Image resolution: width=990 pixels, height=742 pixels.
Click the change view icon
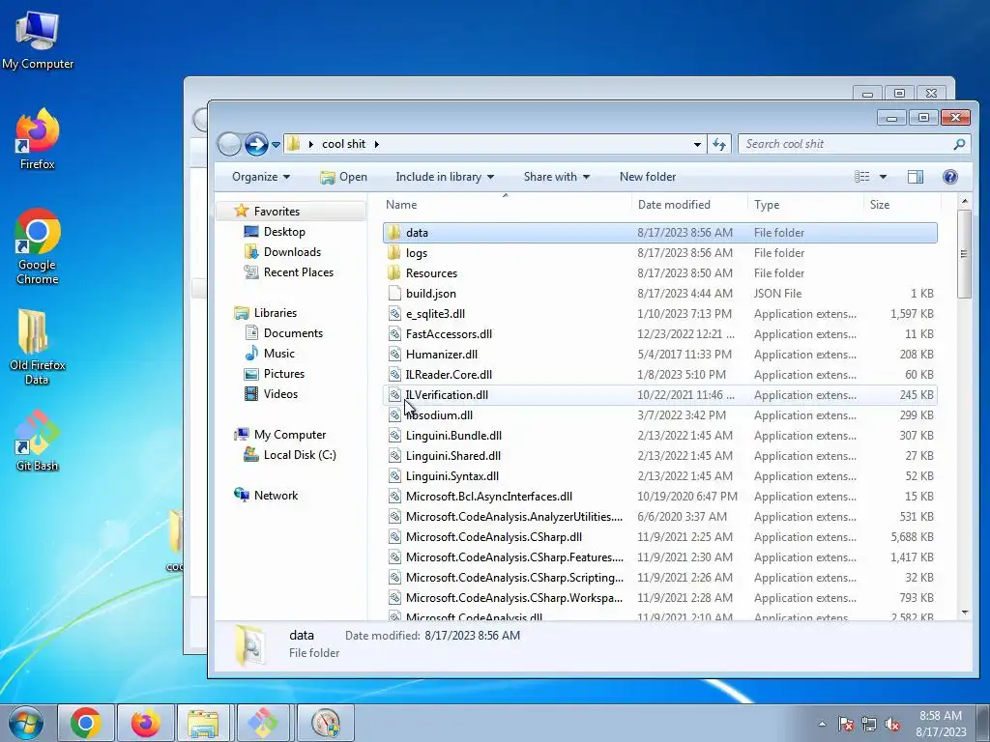pos(862,178)
